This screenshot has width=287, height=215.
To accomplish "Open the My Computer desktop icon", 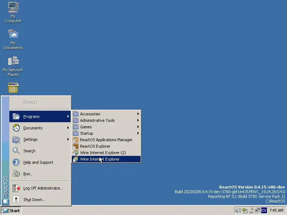I will (13, 8).
